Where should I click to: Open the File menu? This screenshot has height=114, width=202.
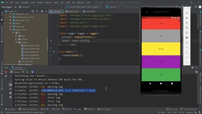(x=7, y=3)
